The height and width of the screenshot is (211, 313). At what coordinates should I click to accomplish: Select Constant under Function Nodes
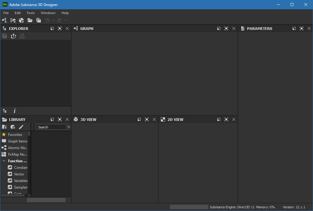pyautogui.click(x=17, y=167)
